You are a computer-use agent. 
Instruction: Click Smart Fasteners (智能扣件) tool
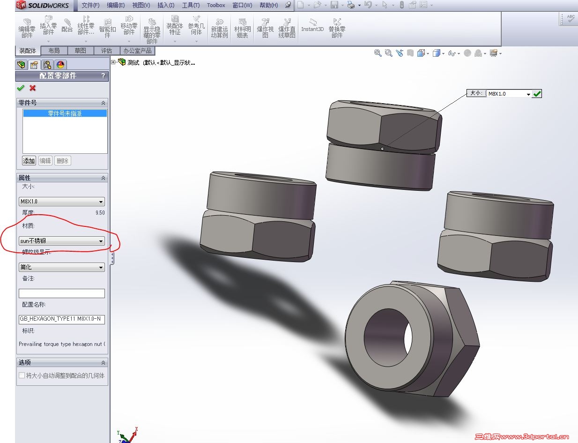(108, 28)
